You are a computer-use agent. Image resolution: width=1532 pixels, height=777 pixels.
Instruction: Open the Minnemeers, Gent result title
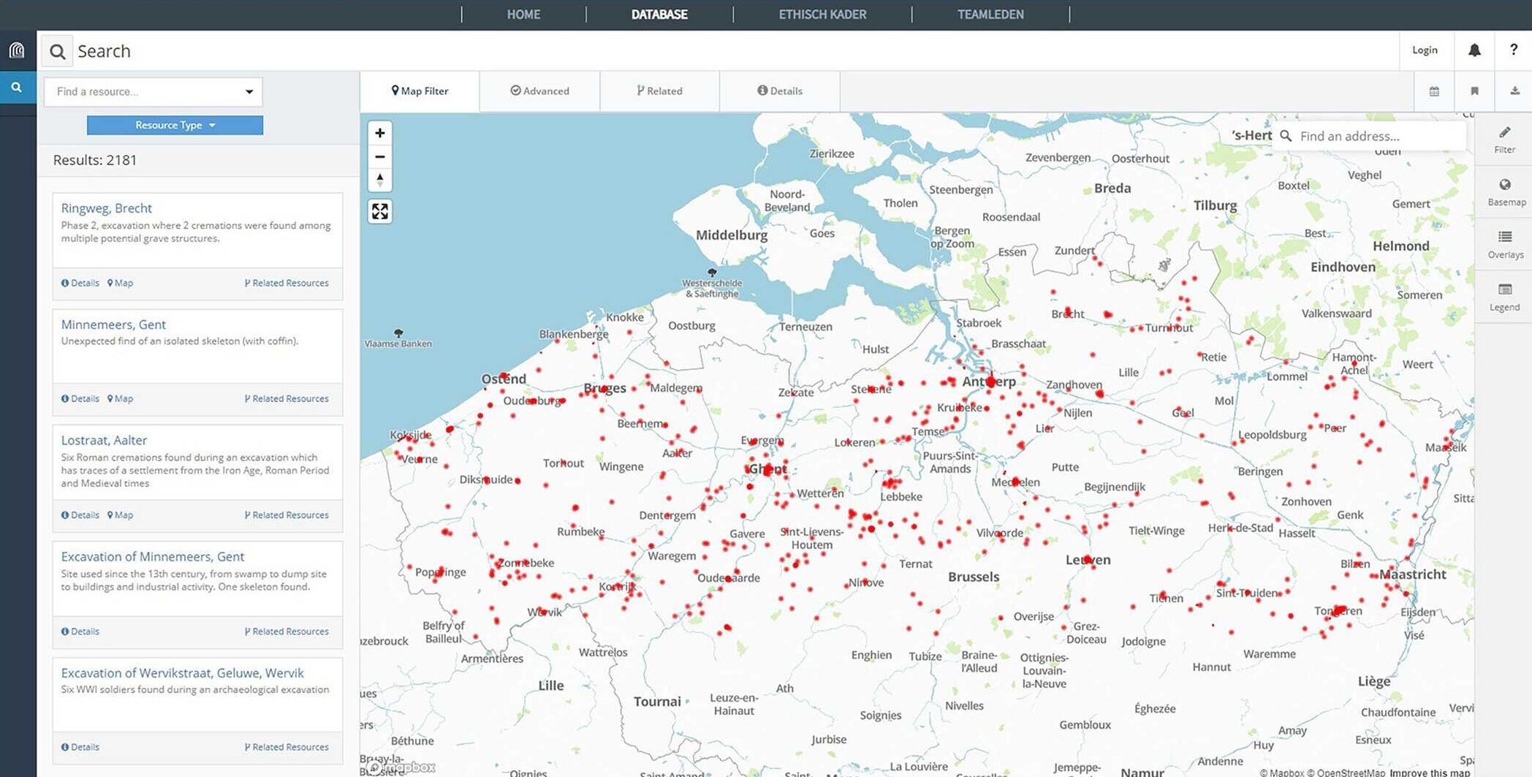click(x=113, y=325)
